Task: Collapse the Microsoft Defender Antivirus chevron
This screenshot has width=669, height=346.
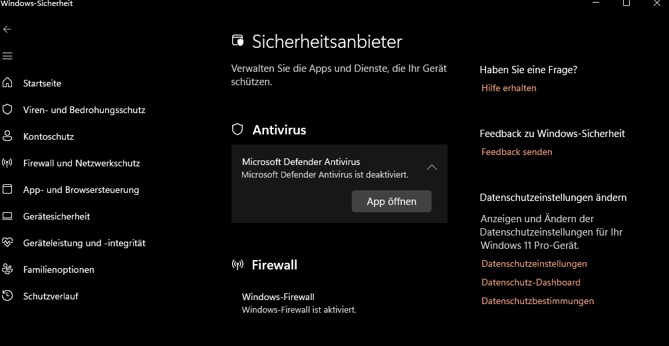Action: point(432,168)
